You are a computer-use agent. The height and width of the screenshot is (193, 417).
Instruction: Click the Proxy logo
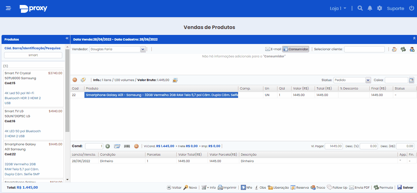tap(33, 8)
